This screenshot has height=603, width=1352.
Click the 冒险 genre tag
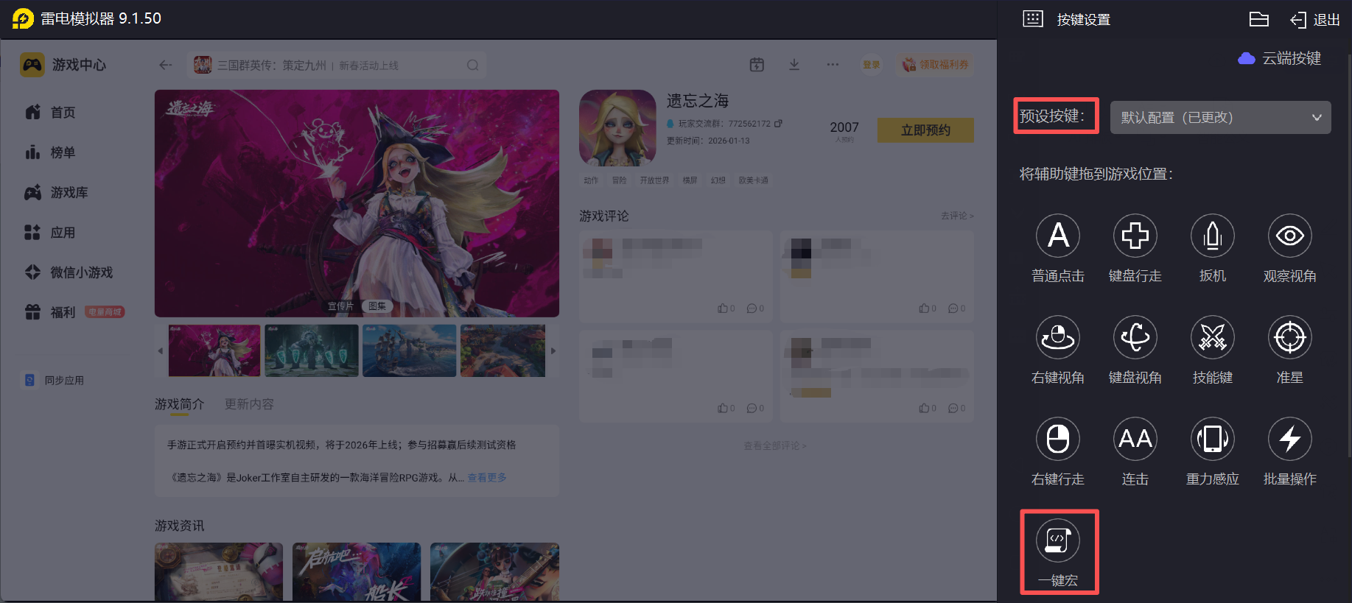click(620, 180)
